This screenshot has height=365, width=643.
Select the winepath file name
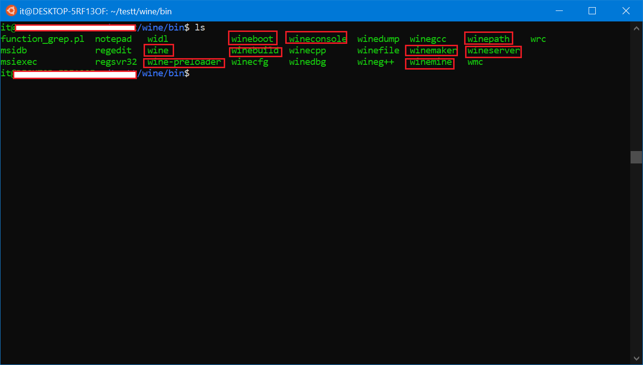coord(488,39)
